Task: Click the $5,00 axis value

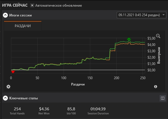Action: (x=152, y=38)
